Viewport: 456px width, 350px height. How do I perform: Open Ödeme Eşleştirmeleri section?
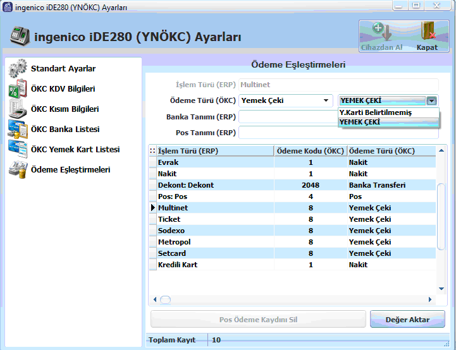click(70, 169)
